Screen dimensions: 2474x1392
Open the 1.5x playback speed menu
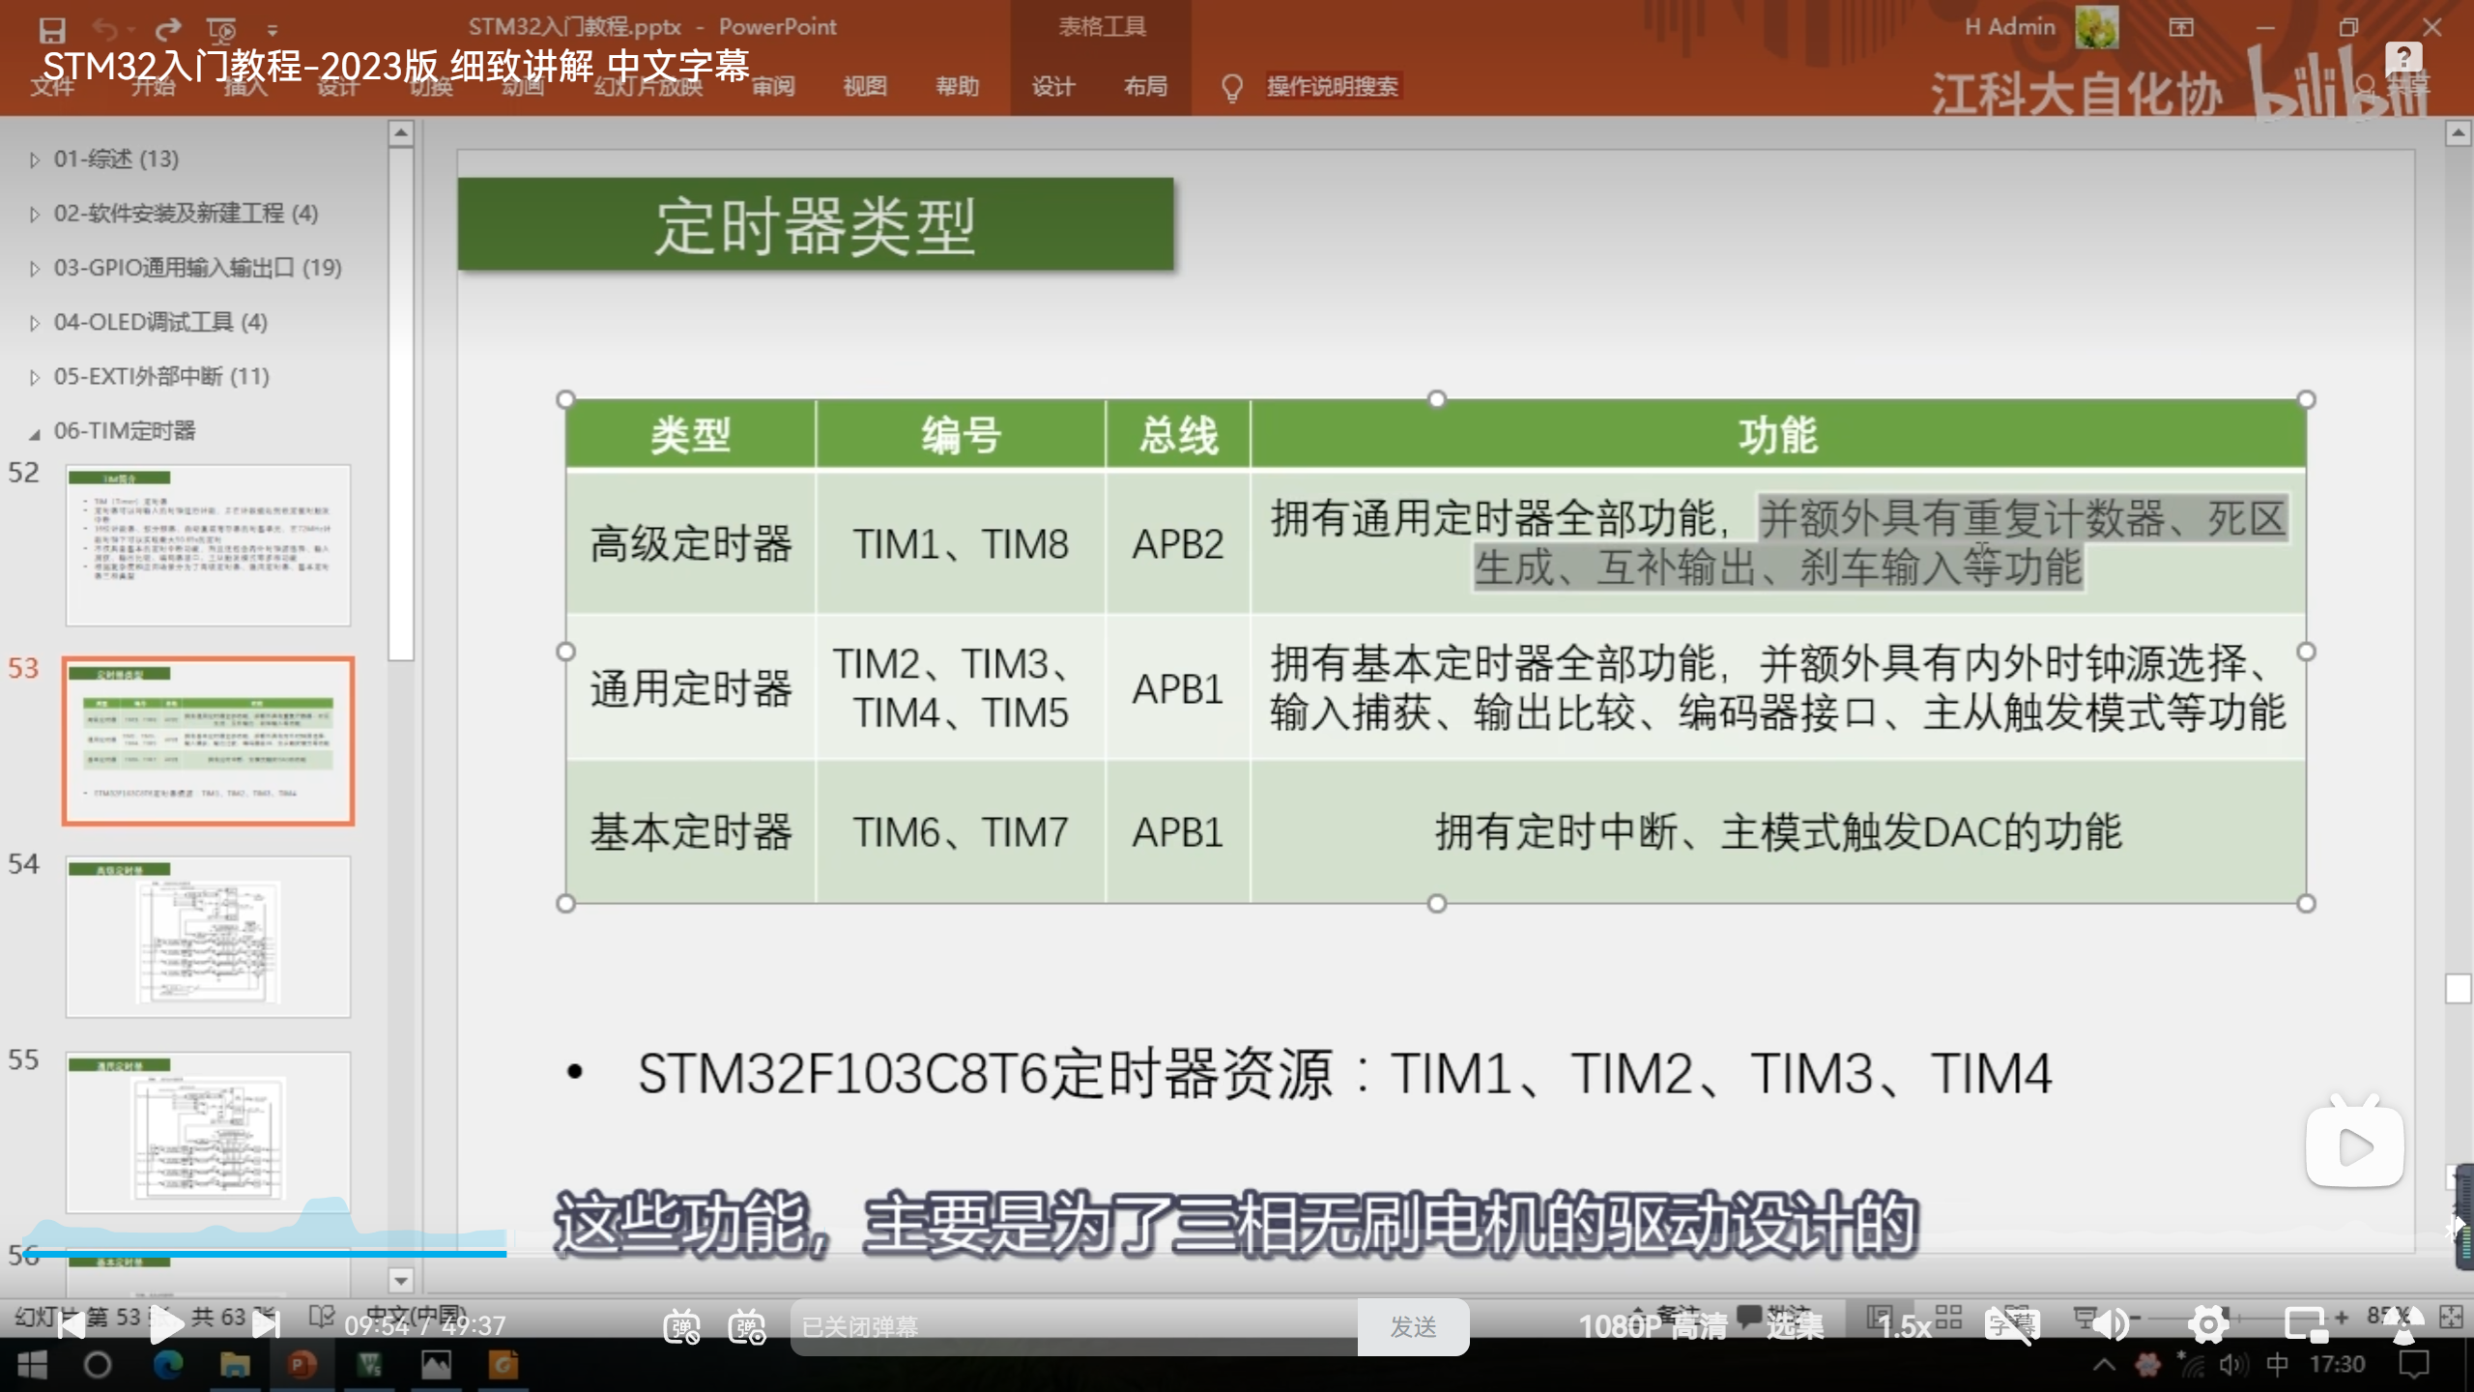click(x=1905, y=1326)
